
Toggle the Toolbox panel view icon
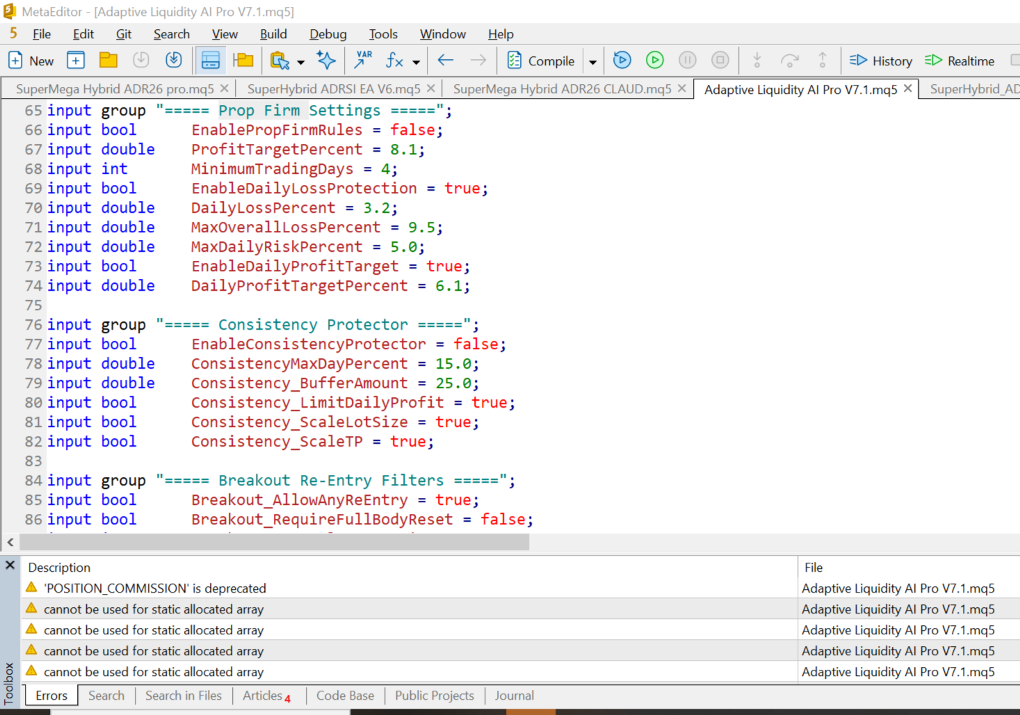tap(211, 61)
